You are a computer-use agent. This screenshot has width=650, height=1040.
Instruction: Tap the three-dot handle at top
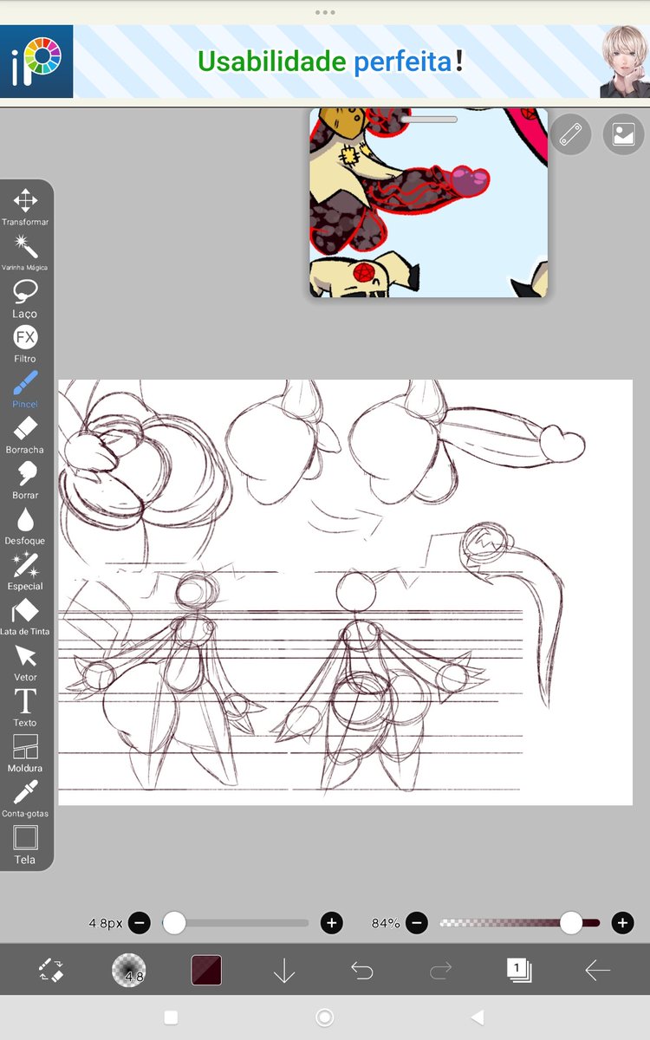325,12
